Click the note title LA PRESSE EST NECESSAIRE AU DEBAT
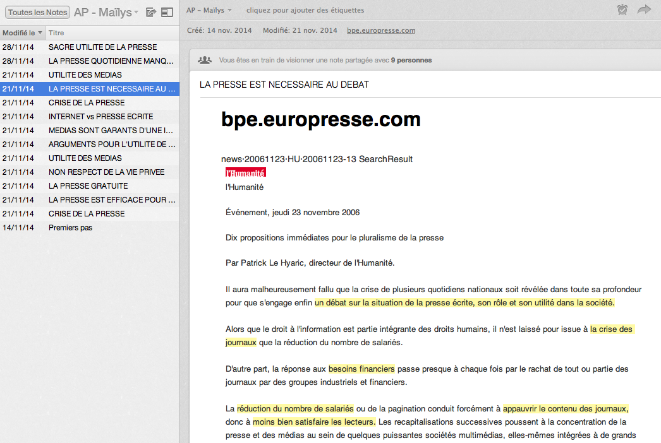 click(284, 85)
